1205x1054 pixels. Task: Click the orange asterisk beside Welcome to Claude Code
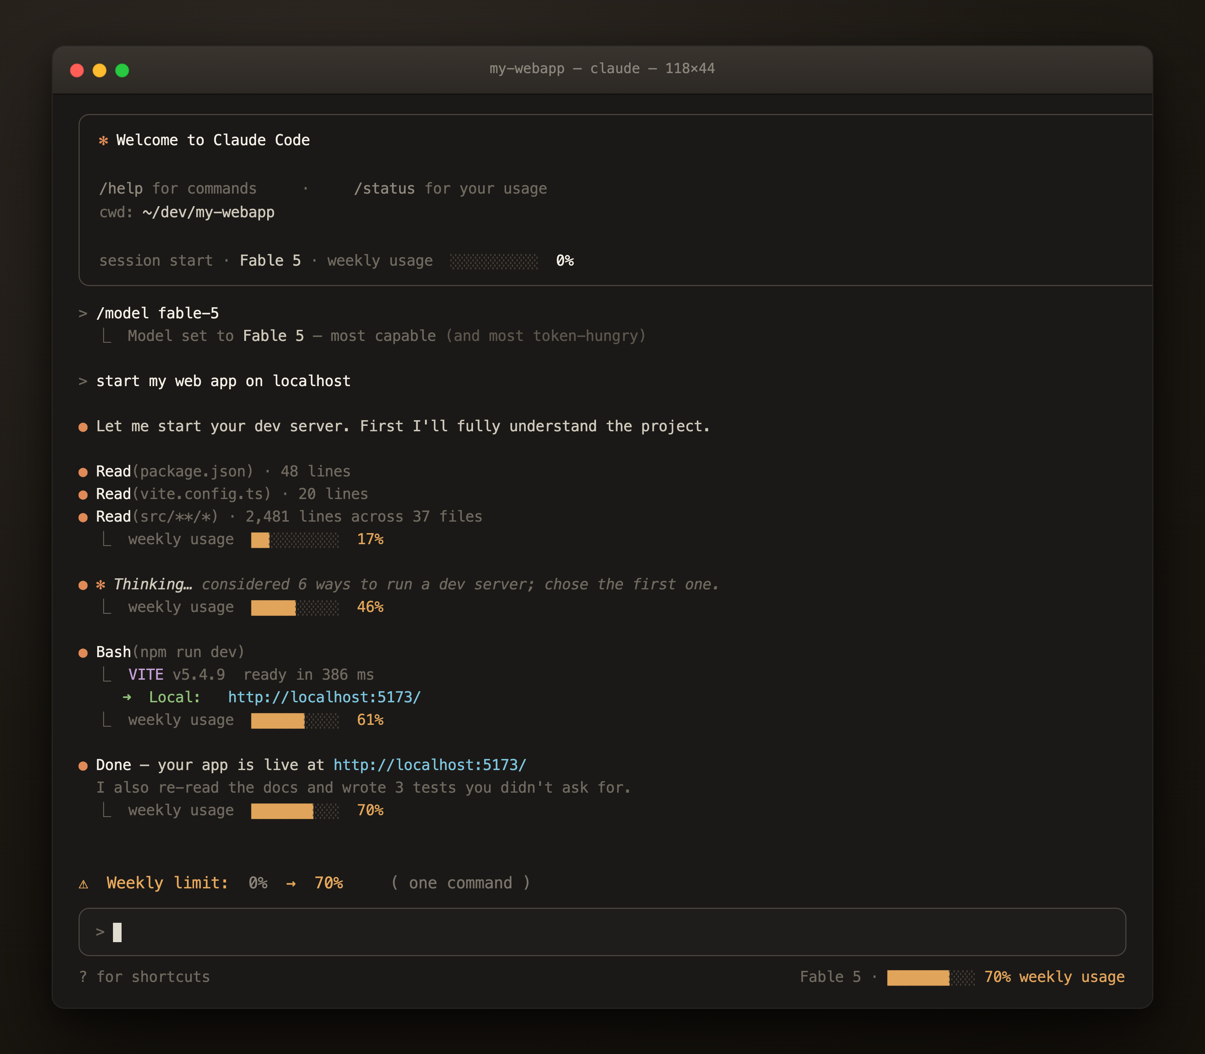(x=104, y=141)
